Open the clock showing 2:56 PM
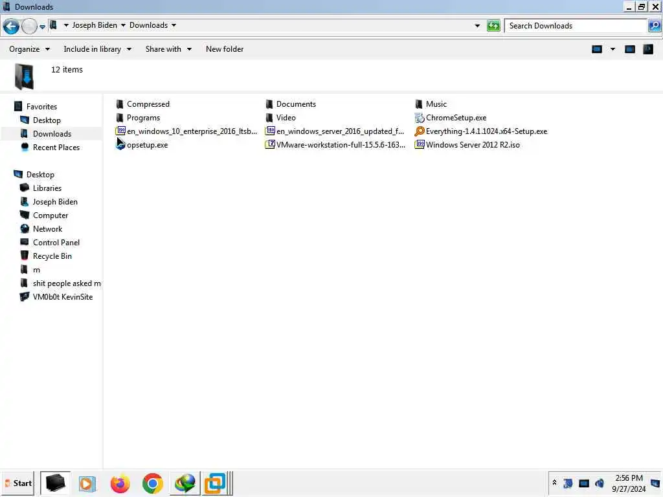The height and width of the screenshot is (497, 663). [x=629, y=483]
